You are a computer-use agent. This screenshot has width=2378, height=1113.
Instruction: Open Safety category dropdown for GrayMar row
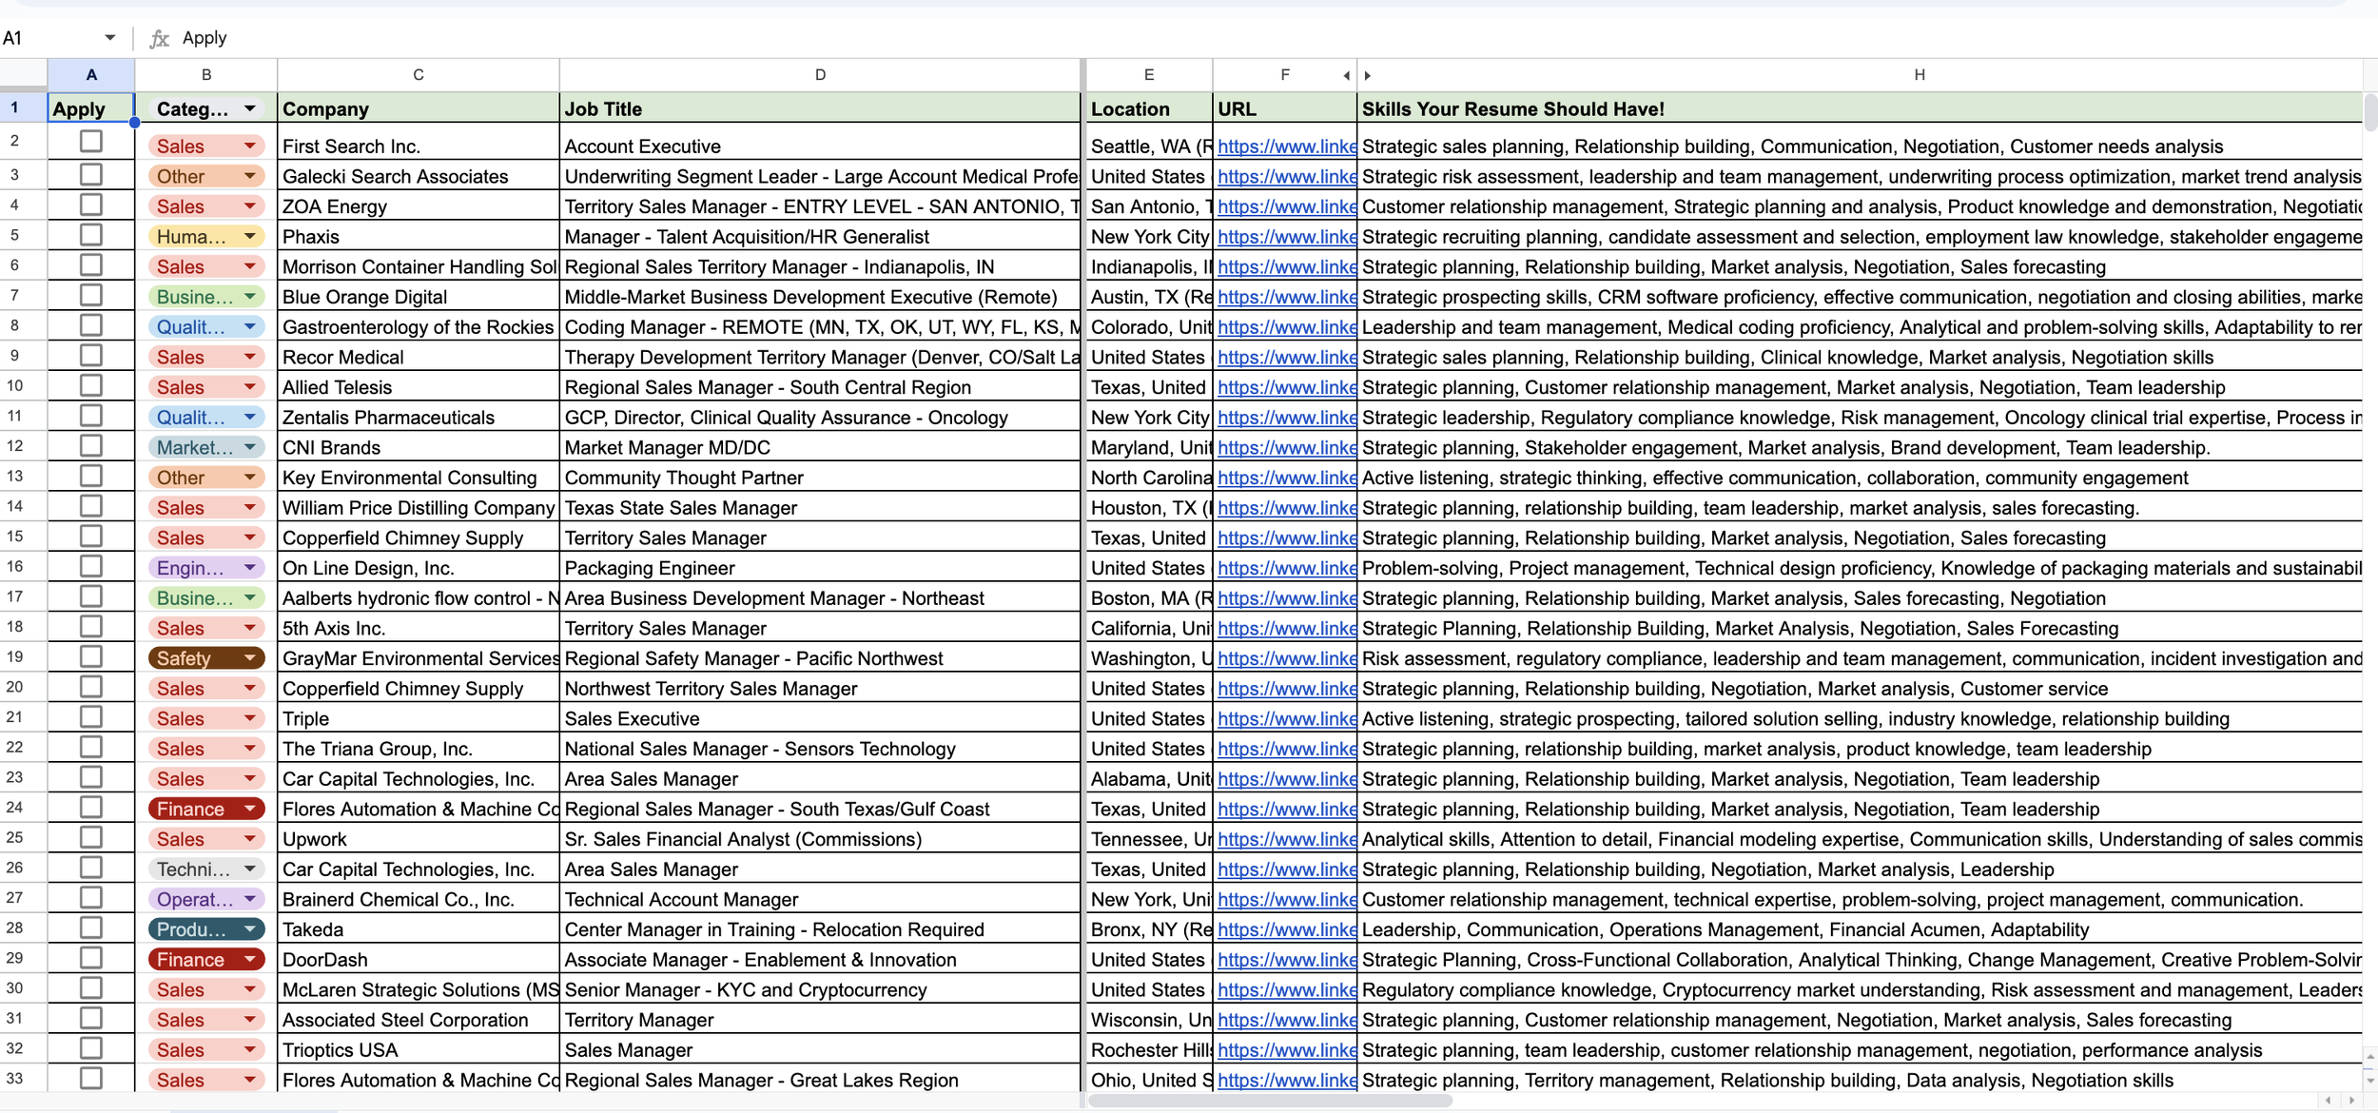click(250, 658)
